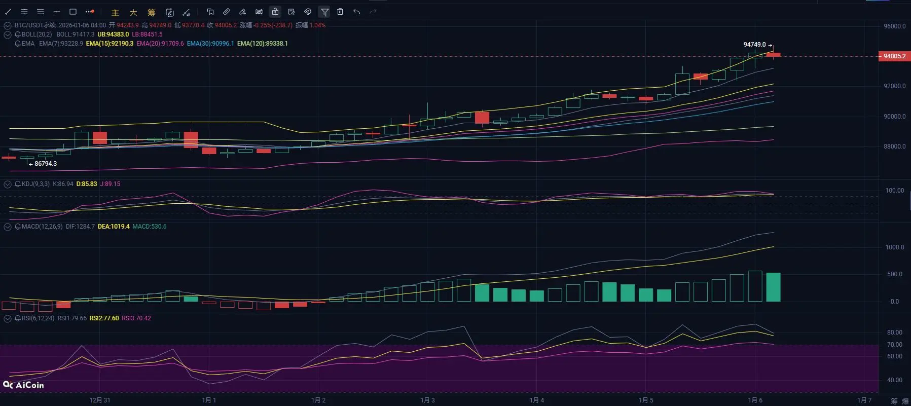
Task: Click the 86794.3 low price marker
Action: click(x=46, y=164)
